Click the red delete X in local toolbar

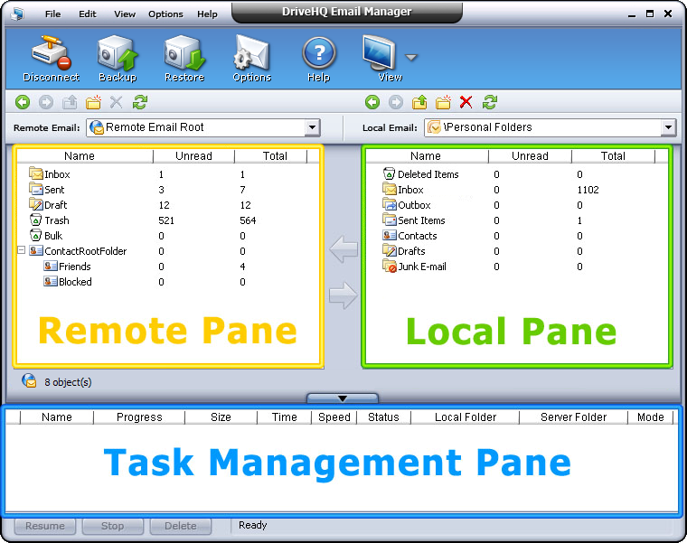(466, 102)
